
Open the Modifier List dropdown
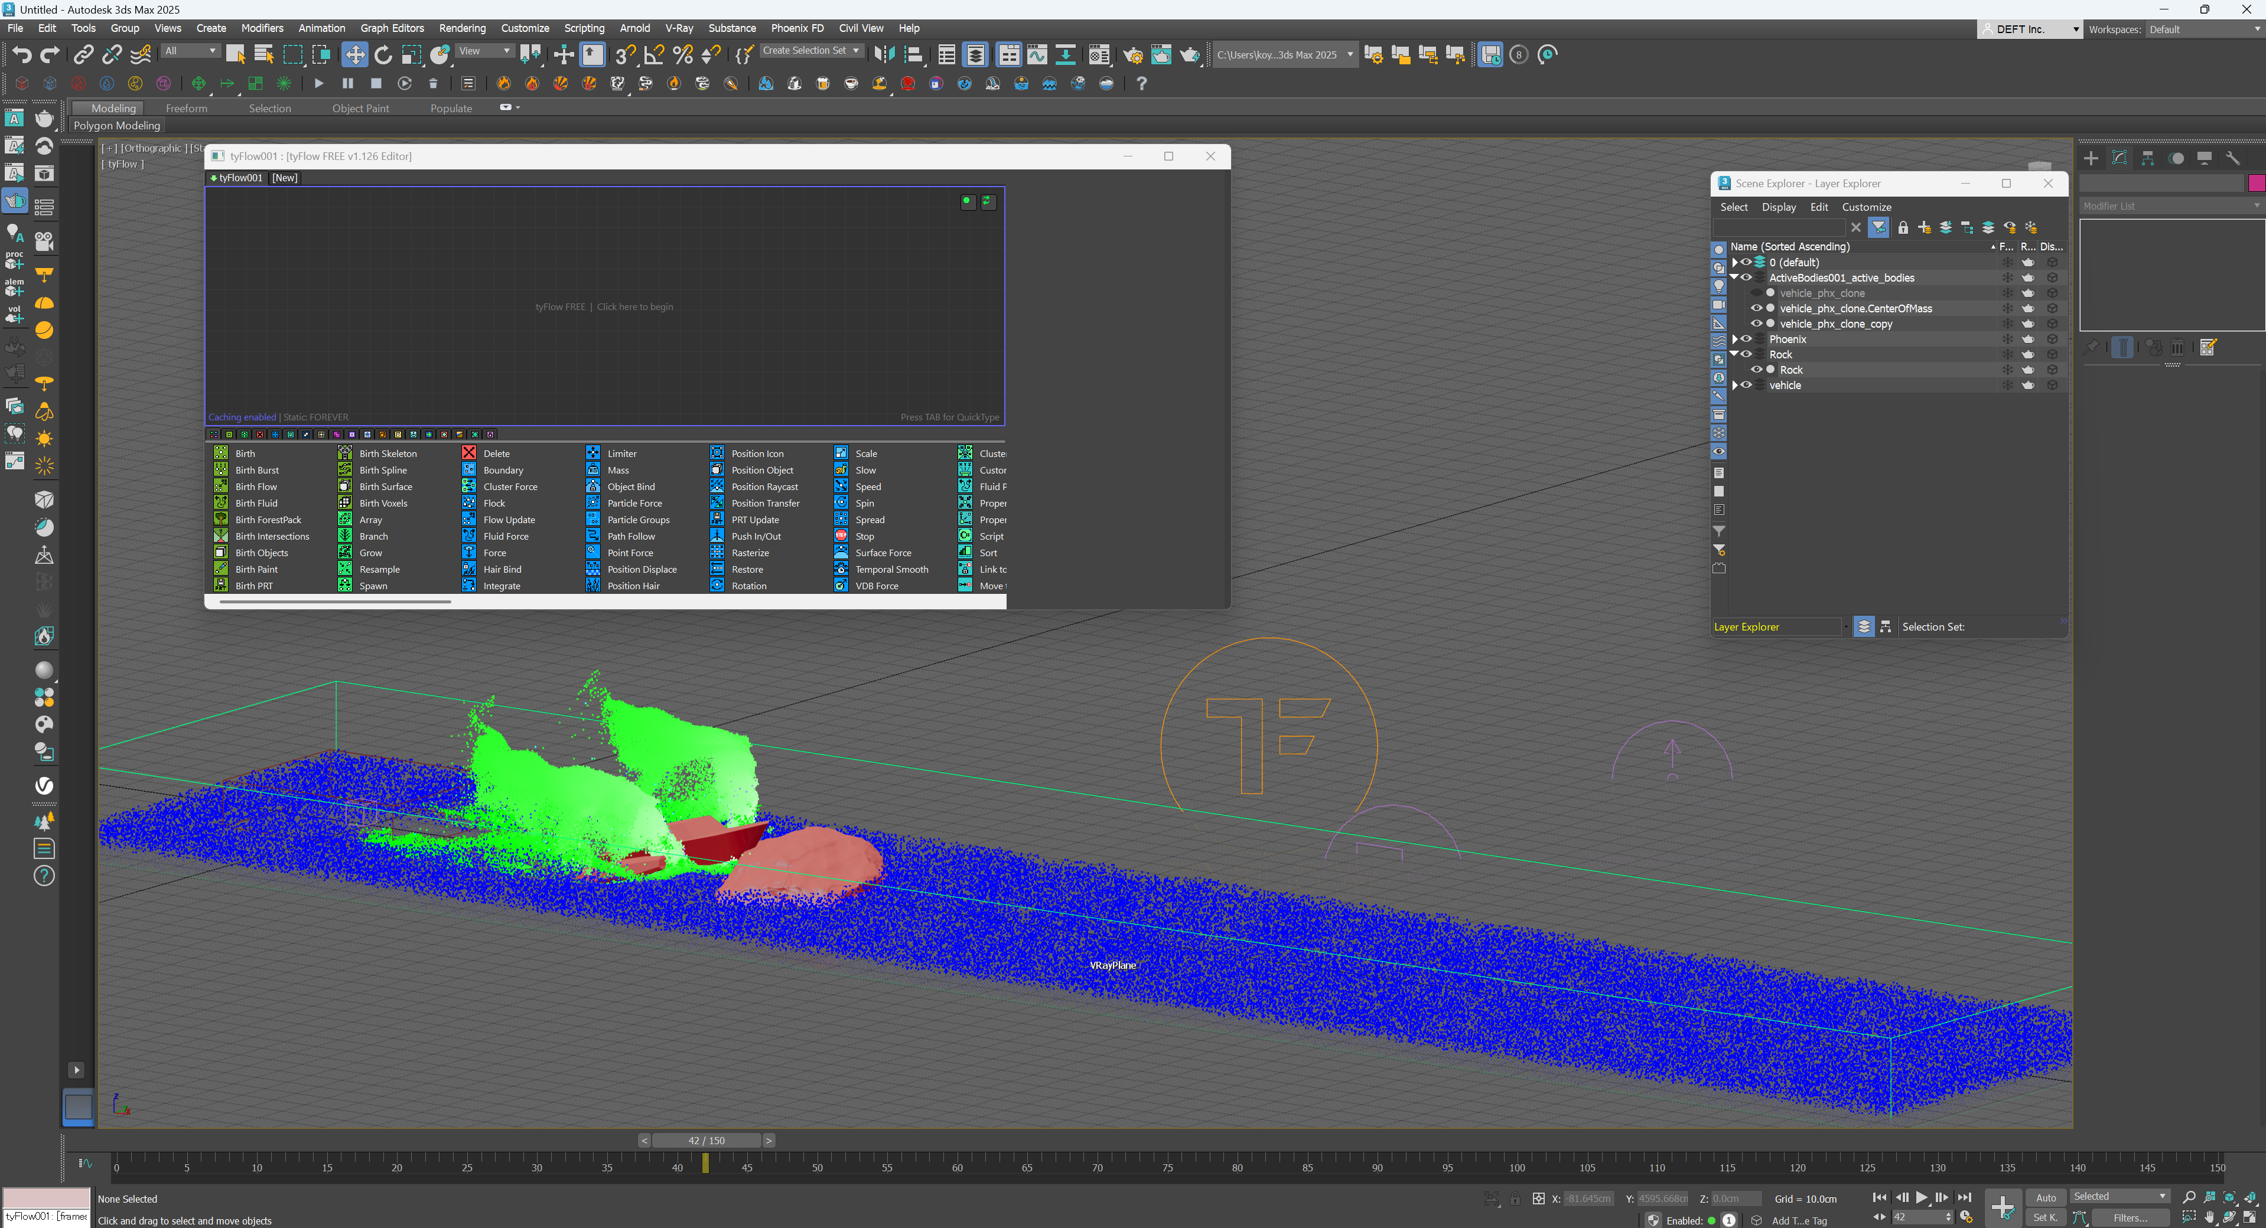(2171, 205)
